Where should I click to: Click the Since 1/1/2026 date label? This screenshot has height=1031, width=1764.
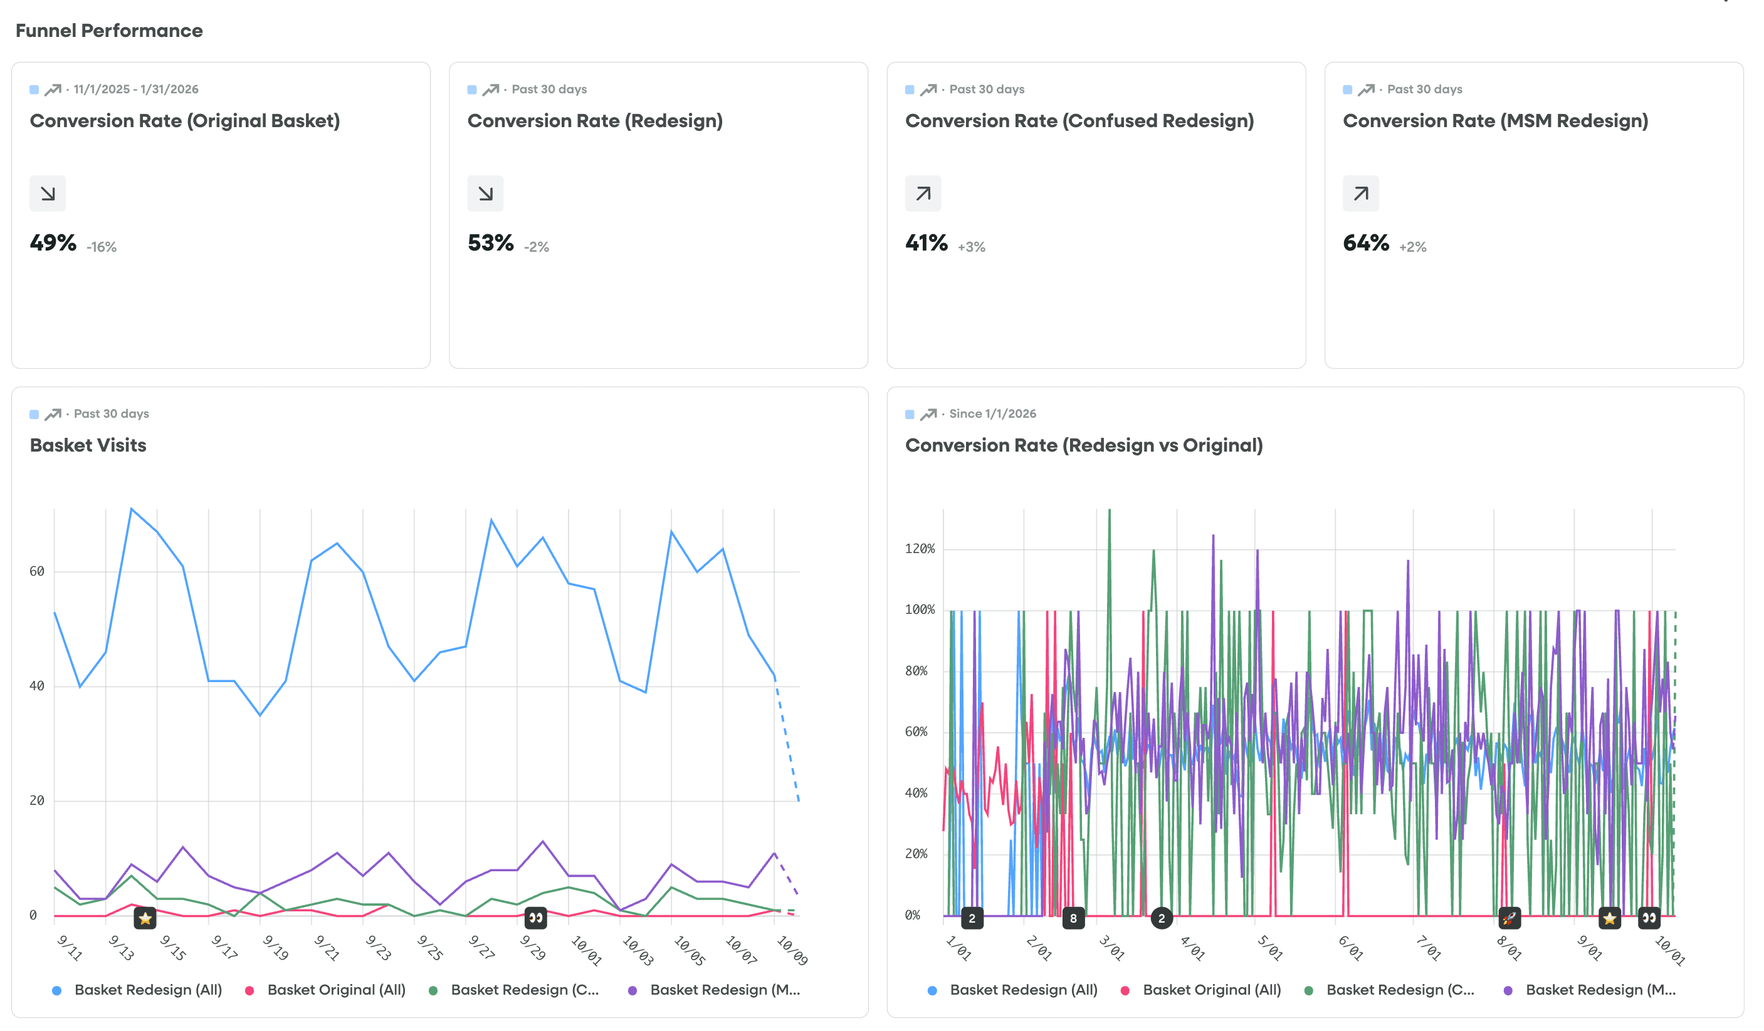(992, 414)
